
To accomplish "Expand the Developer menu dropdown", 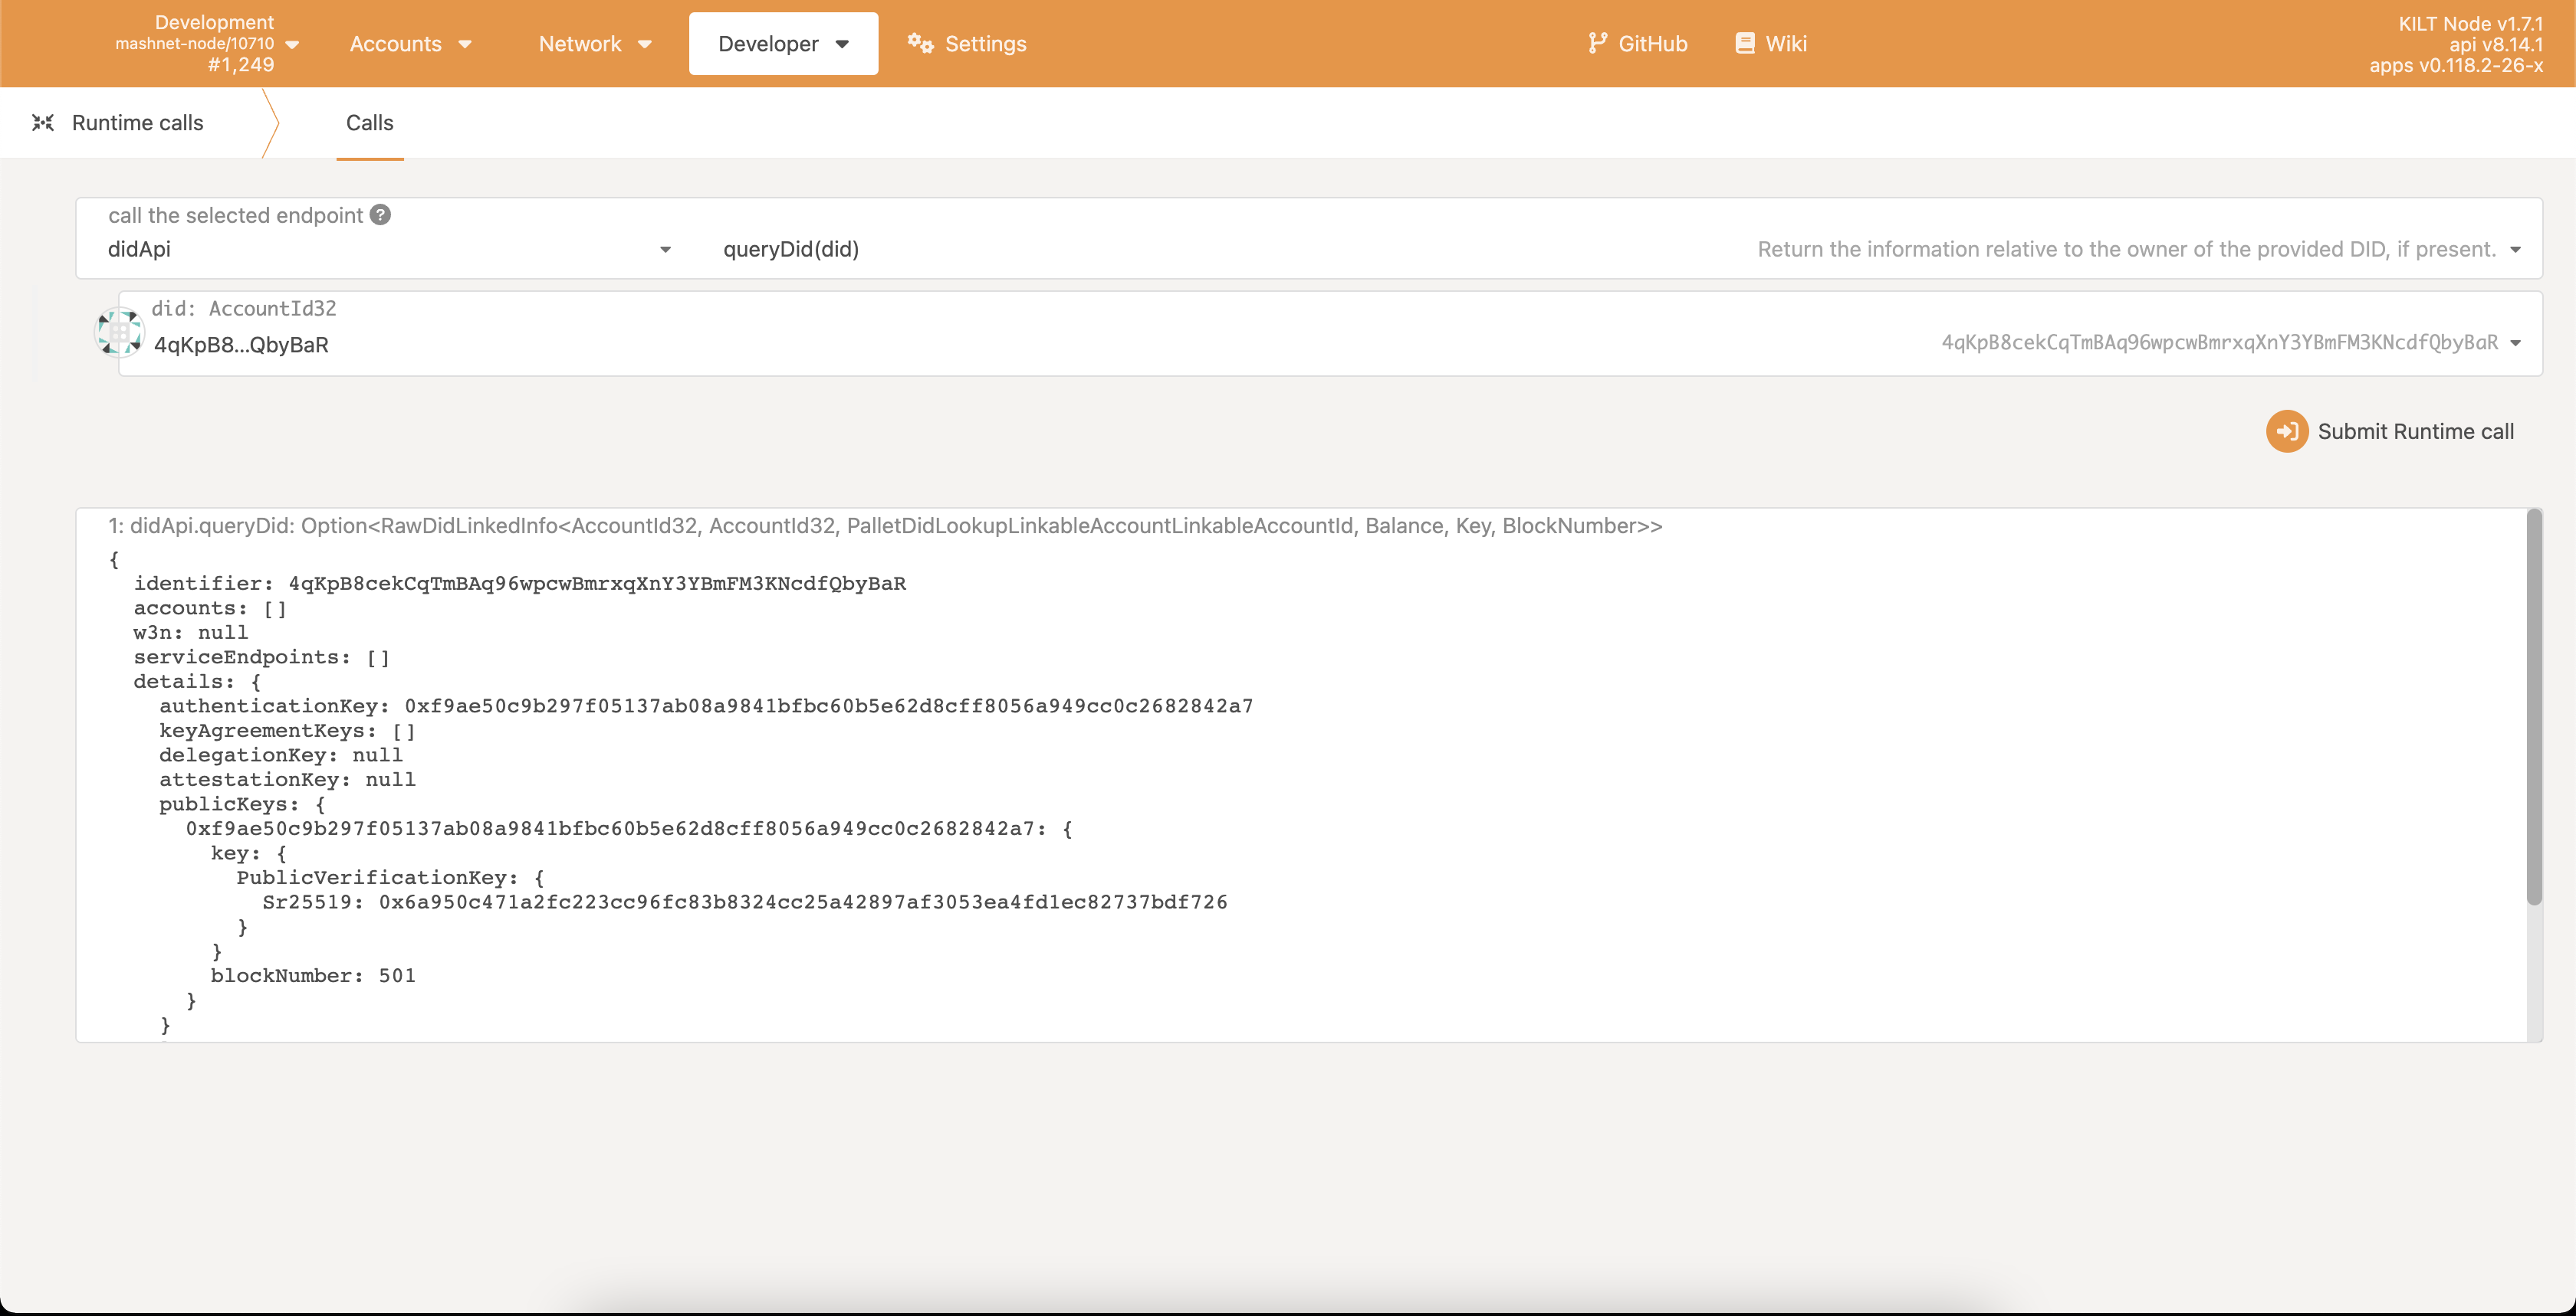I will click(x=783, y=43).
